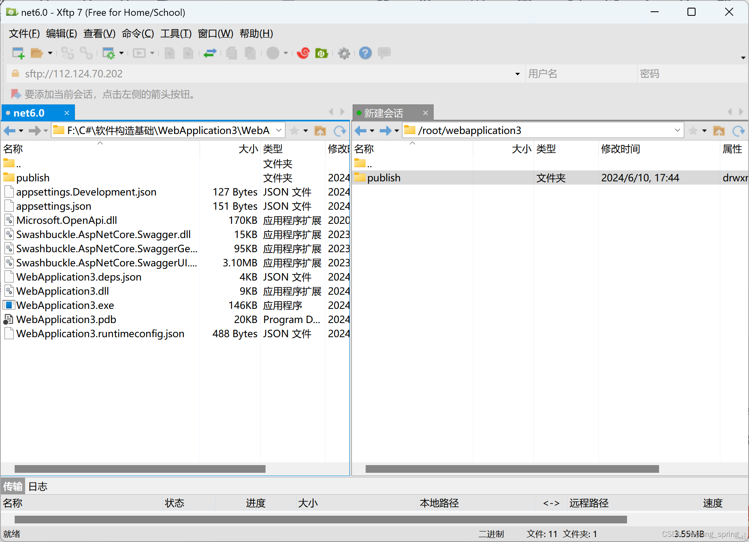Switch to the 传输 transfer tab
Screen dimensions: 749x542
coord(13,486)
